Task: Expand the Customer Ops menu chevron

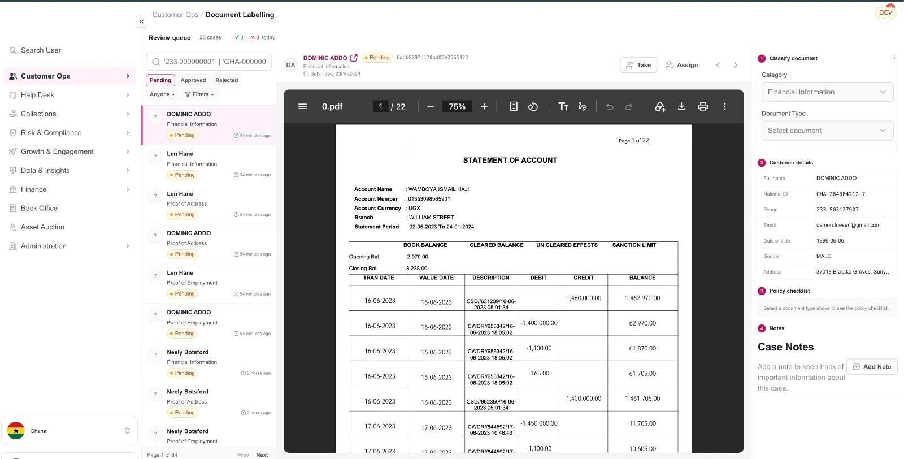Action: click(128, 76)
